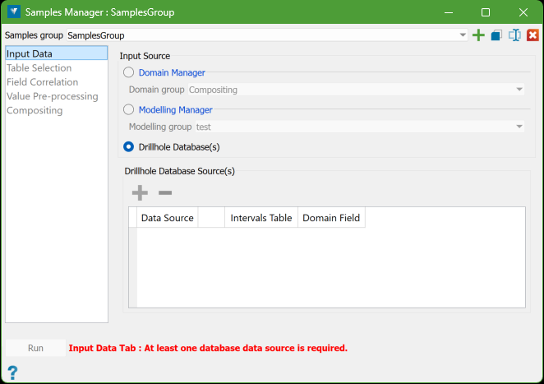Screen dimensions: 544x384
Task: Delete the samples group
Action: [x=532, y=35]
